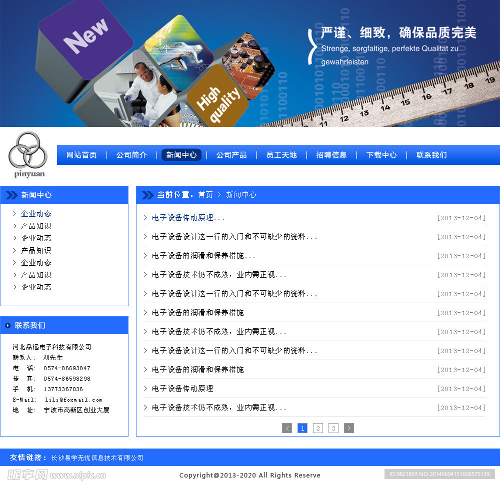This screenshot has height=484, width=500.
Task: Click the double-arrow icon before 当前位置
Action: pos(147,195)
